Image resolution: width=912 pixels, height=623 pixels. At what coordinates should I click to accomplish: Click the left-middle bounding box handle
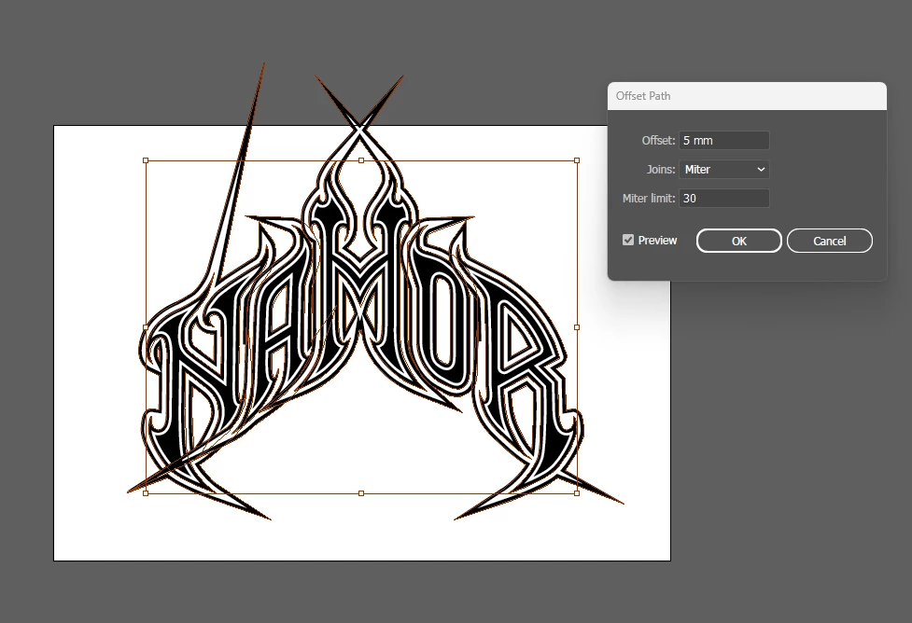[146, 327]
